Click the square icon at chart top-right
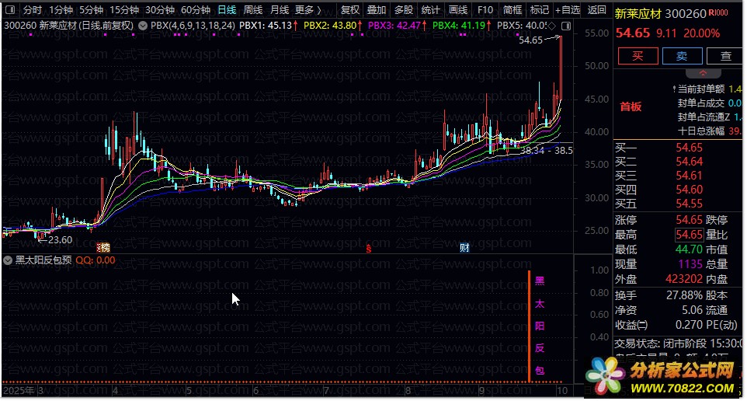 [565, 26]
